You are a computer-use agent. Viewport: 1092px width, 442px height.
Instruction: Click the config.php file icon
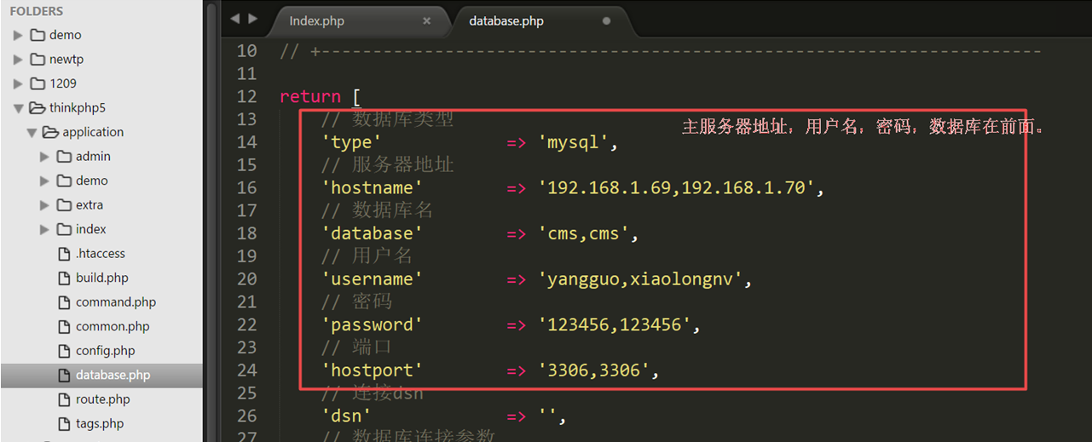[64, 351]
